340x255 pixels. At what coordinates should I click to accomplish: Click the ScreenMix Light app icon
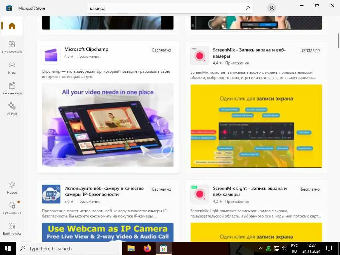[x=200, y=194]
